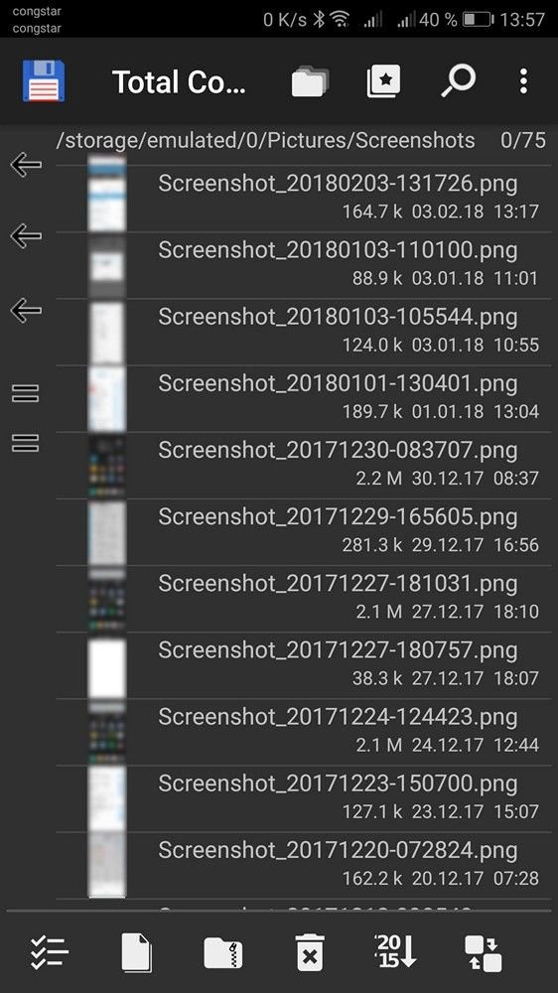Tap the search magnifier icon
Viewport: 558px width, 993px height.
click(458, 81)
